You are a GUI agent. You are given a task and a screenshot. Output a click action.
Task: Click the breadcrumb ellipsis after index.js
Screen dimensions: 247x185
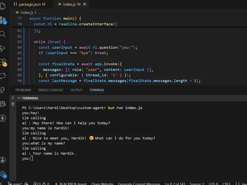tap(39, 13)
